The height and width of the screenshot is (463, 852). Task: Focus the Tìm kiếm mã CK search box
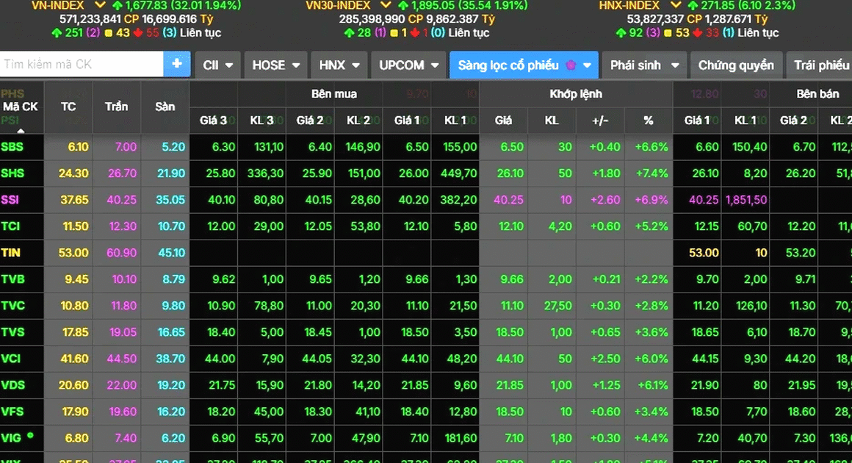tap(81, 65)
